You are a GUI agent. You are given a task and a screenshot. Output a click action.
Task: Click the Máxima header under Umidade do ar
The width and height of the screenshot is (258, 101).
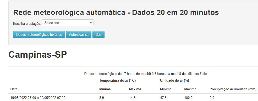pos(190,89)
